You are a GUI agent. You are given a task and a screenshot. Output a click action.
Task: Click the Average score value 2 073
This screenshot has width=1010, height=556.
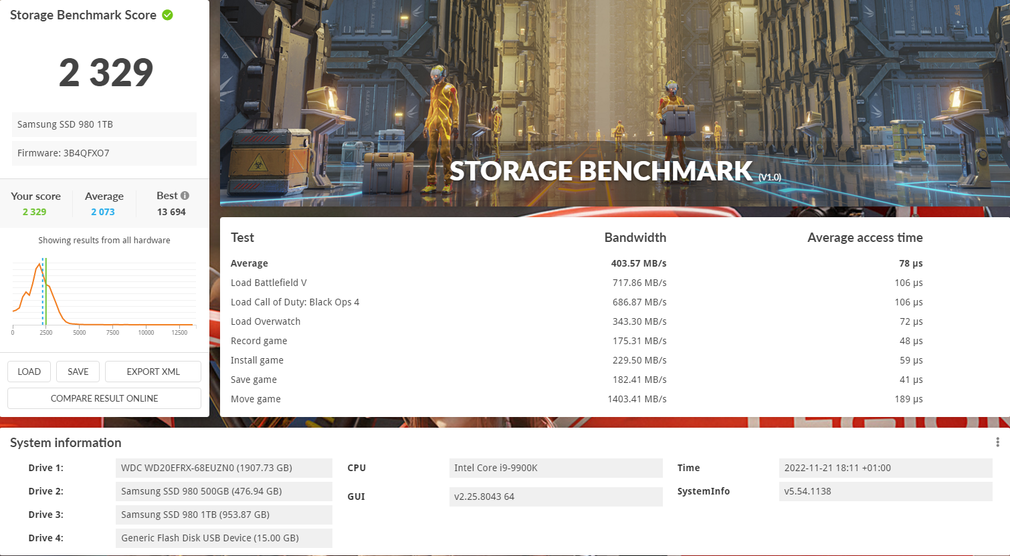pyautogui.click(x=103, y=212)
